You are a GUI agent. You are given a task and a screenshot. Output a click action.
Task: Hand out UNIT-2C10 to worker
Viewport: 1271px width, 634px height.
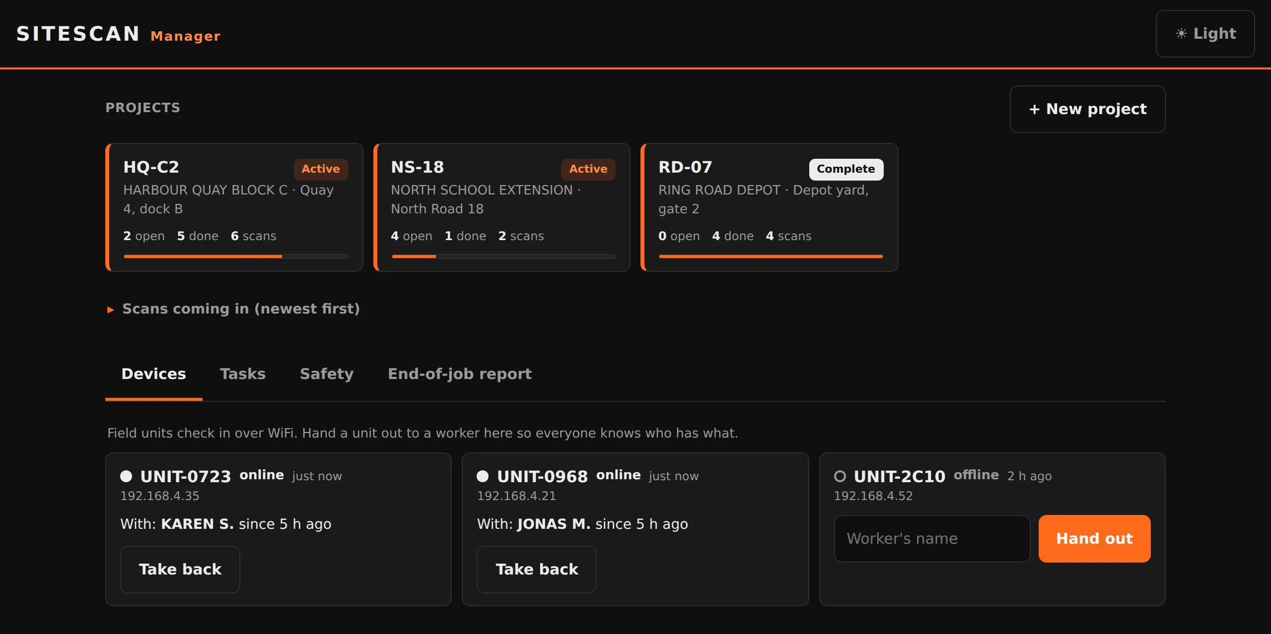[1094, 539]
